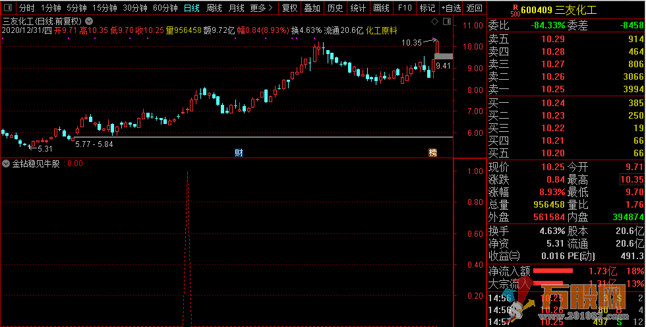Click the 返回 back button
The image size is (646, 327).
tap(474, 8)
